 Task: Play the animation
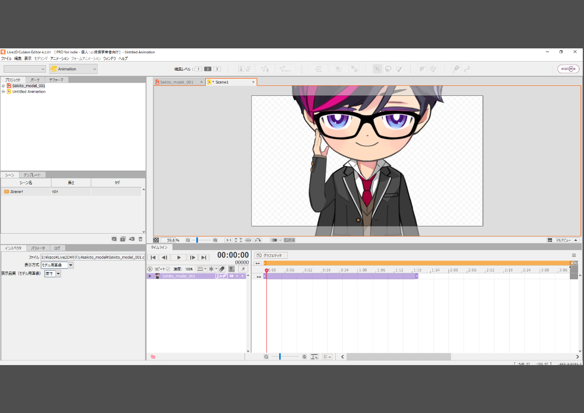tap(179, 258)
